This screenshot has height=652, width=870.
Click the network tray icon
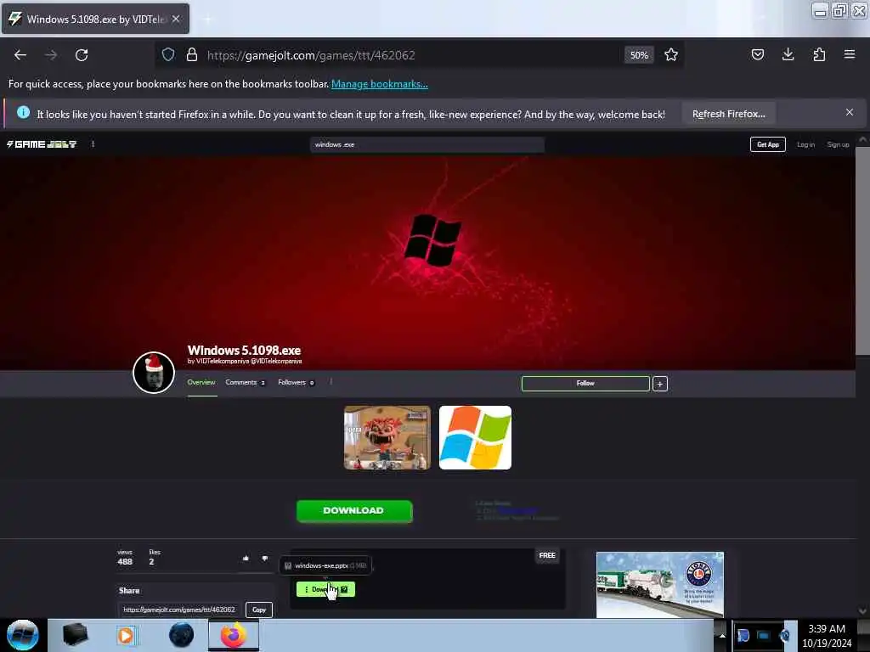(764, 635)
